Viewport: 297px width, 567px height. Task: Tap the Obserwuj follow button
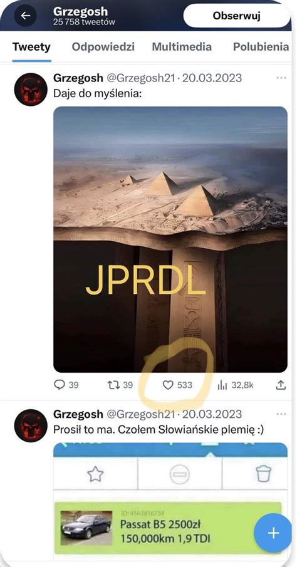coord(237,16)
